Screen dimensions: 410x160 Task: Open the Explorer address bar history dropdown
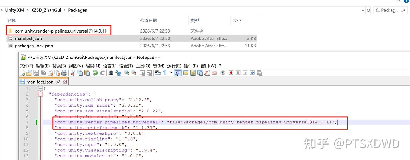[x=363, y=10]
